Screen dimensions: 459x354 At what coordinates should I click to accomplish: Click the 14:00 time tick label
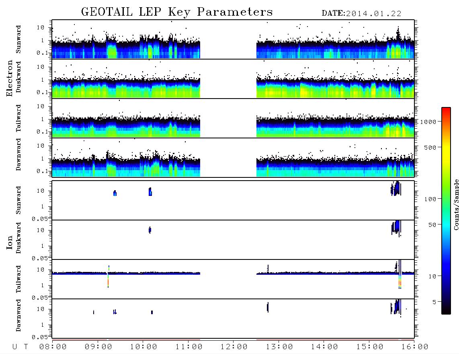(324, 347)
